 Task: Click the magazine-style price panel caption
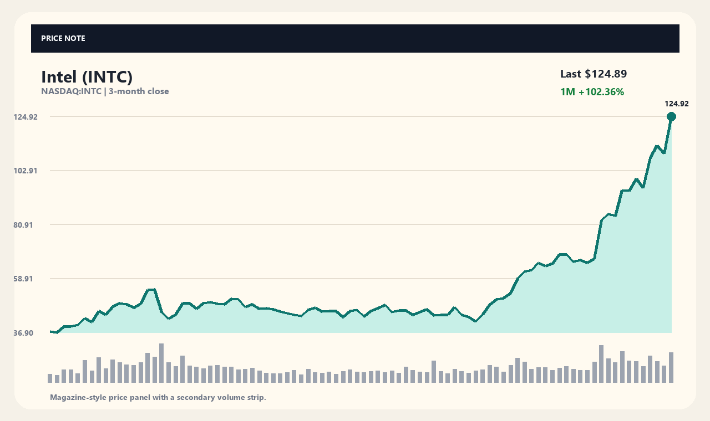[x=158, y=397]
